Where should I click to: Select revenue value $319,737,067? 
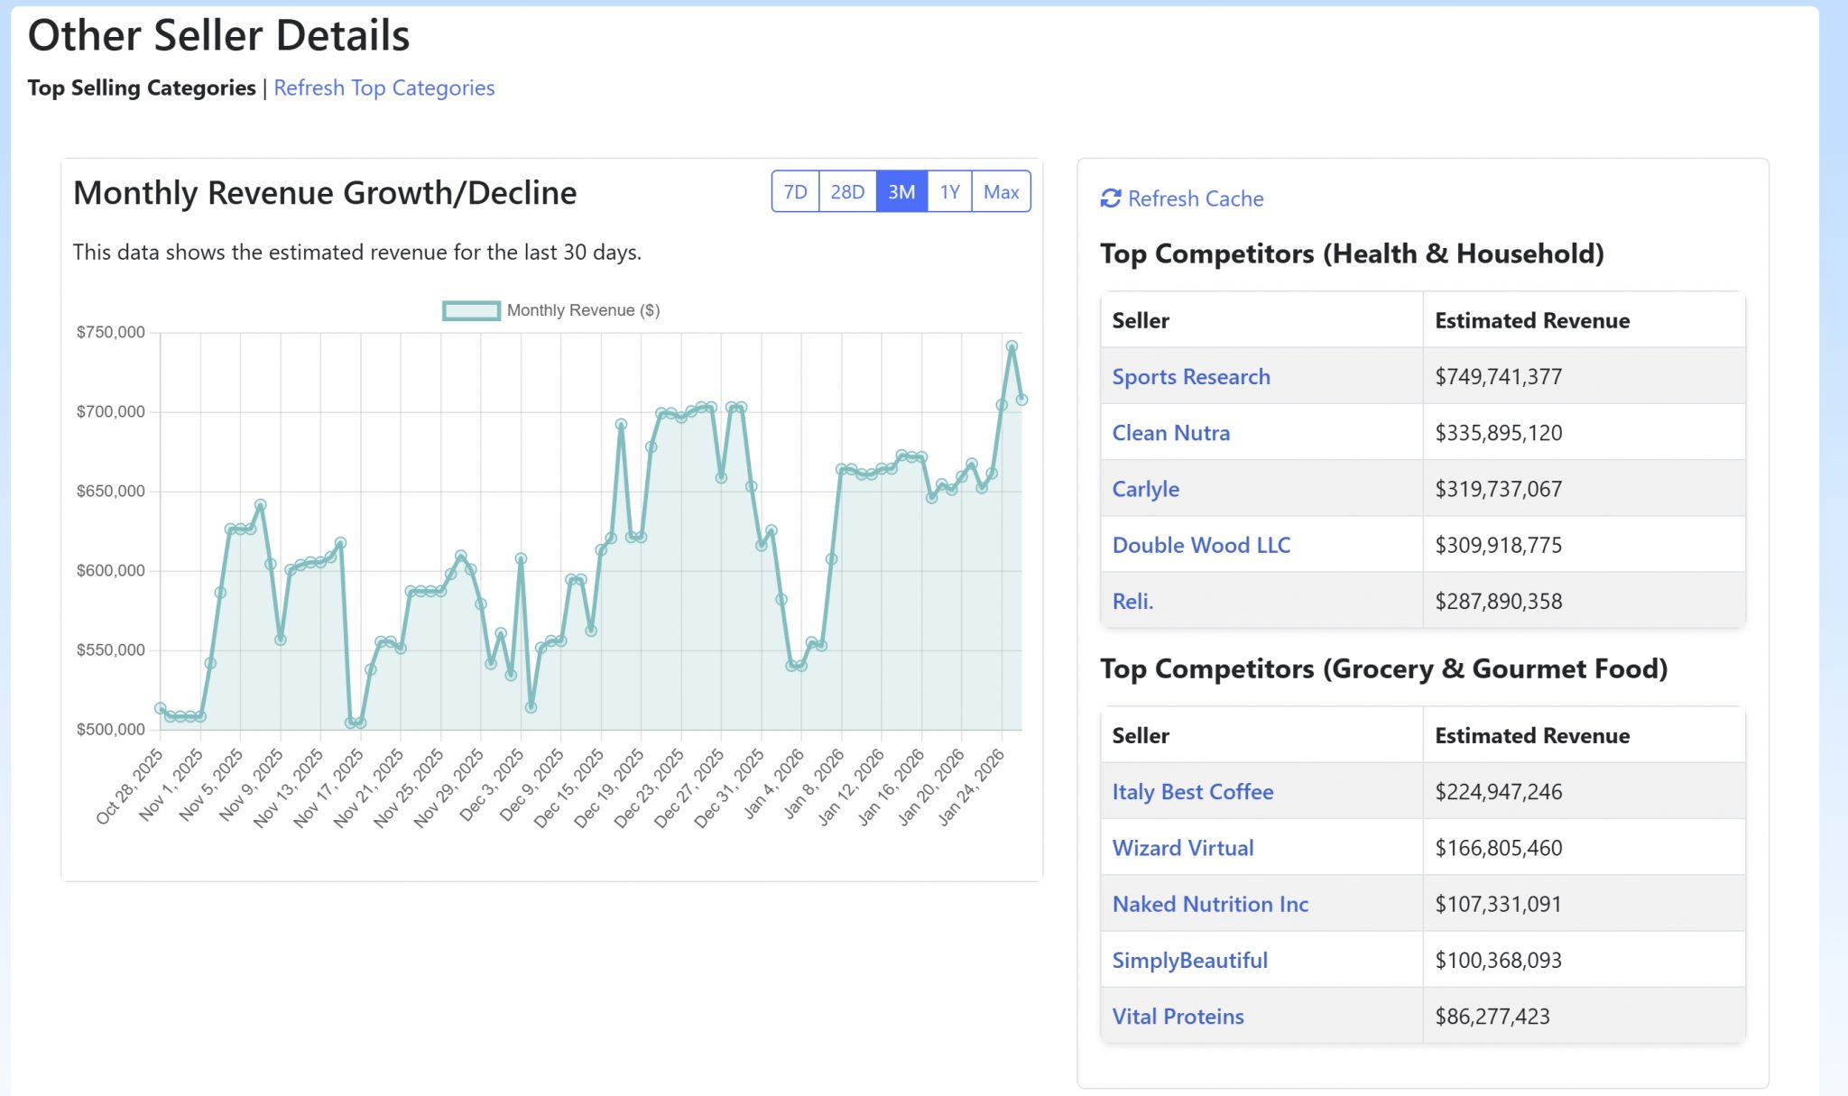pyautogui.click(x=1499, y=489)
